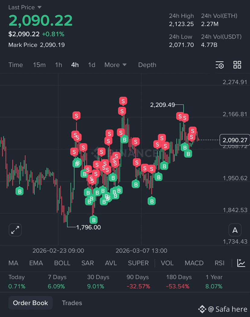250x317 pixels.
Task: Tap the 180 Days -53.54% performance
Action: click(x=178, y=286)
